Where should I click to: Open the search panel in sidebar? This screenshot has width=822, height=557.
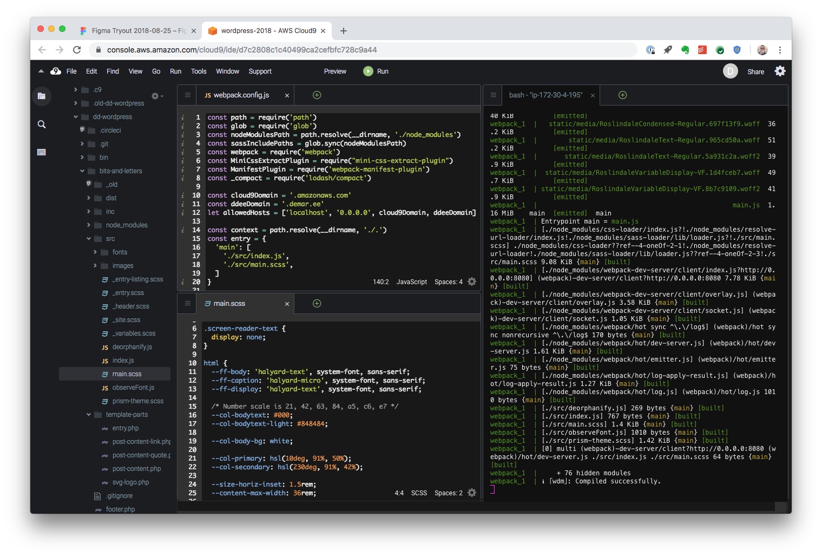[x=42, y=124]
